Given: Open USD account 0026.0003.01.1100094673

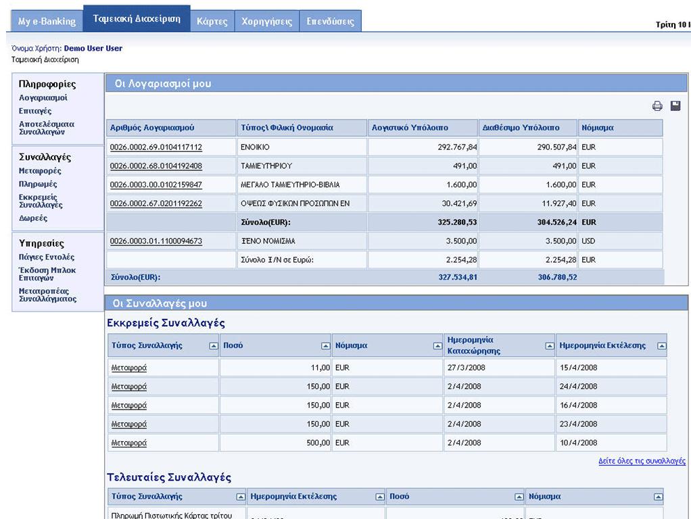Looking at the screenshot, I should [156, 241].
